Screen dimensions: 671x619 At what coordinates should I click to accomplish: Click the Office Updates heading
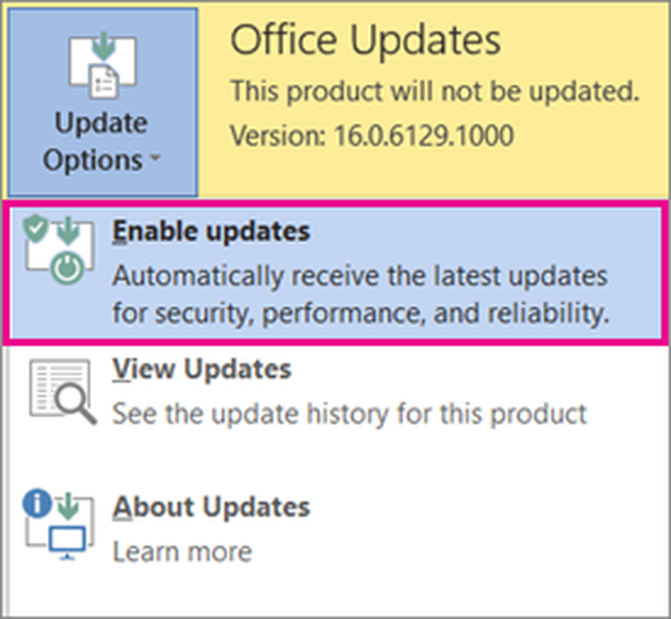[366, 40]
